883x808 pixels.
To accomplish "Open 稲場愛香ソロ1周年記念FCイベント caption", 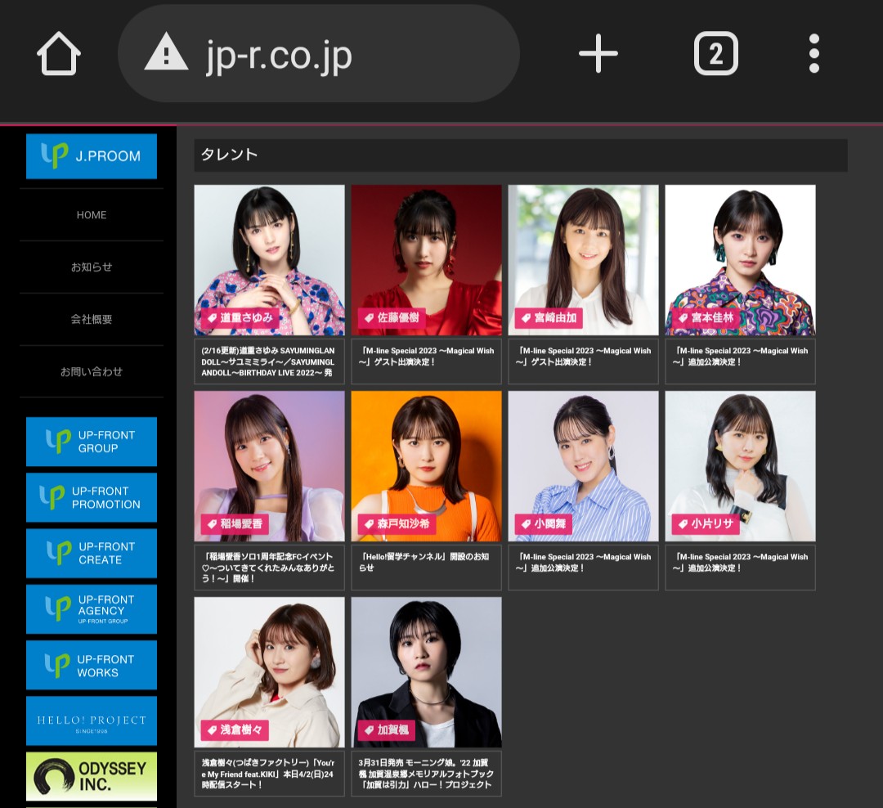I will tap(269, 568).
